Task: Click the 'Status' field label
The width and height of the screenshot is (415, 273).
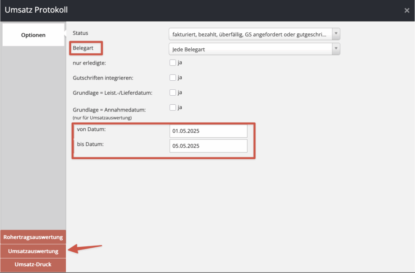Action: (81, 33)
